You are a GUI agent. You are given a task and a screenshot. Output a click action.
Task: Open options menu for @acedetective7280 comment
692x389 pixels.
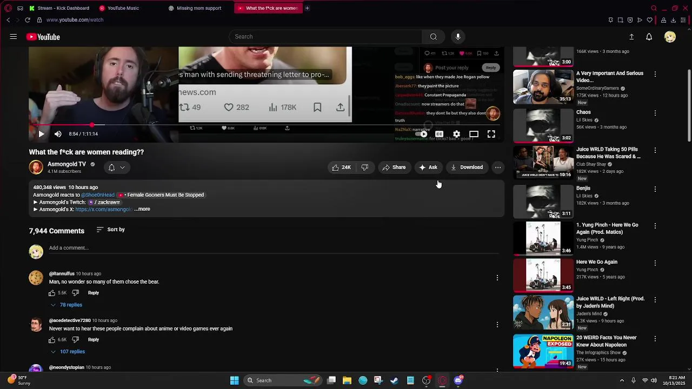click(497, 325)
